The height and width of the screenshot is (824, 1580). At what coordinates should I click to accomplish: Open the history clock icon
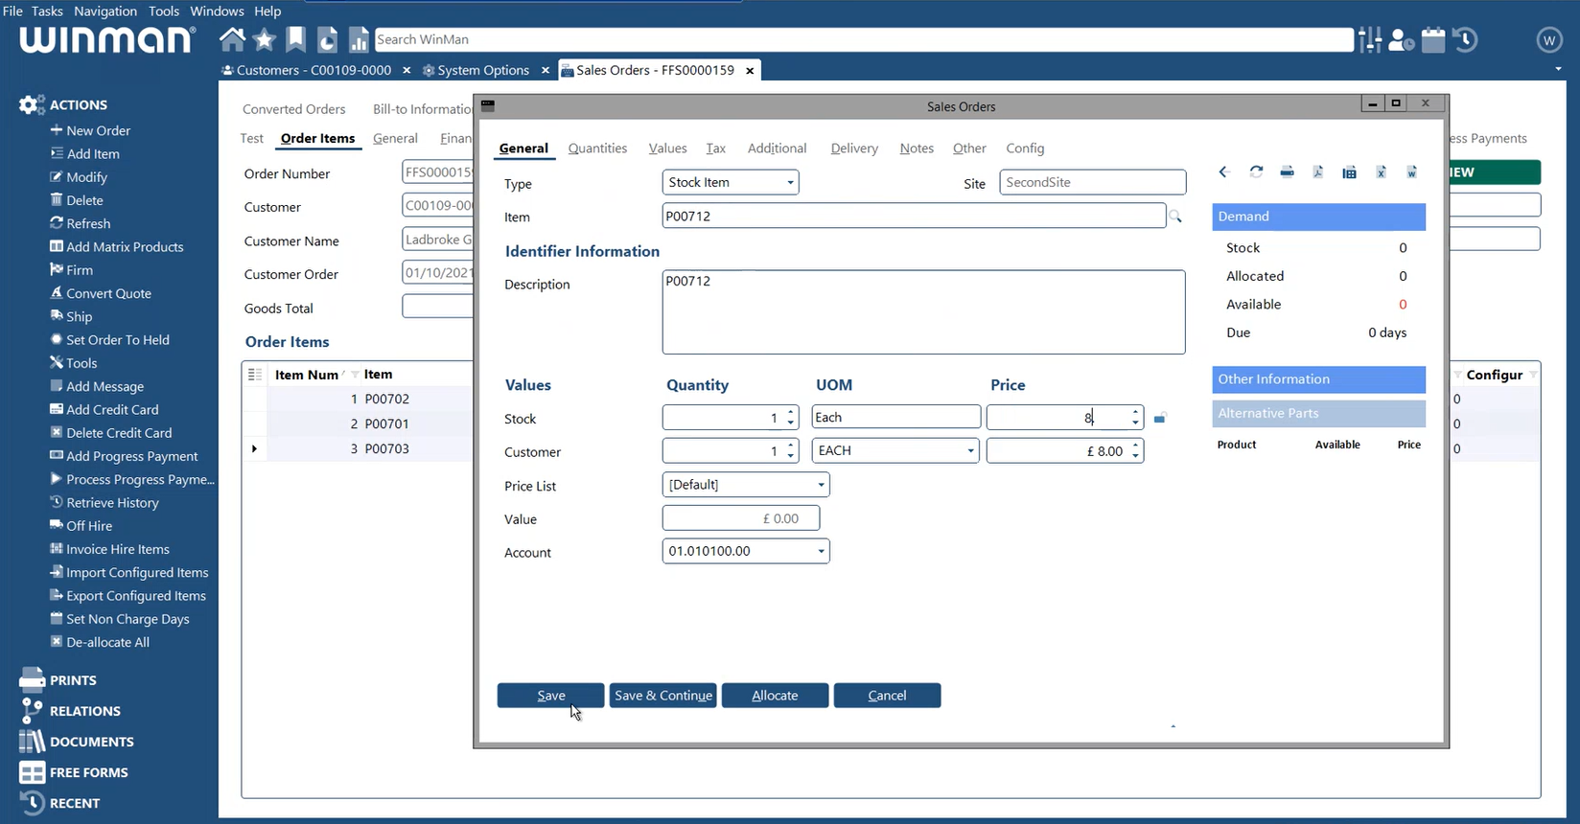point(1464,39)
